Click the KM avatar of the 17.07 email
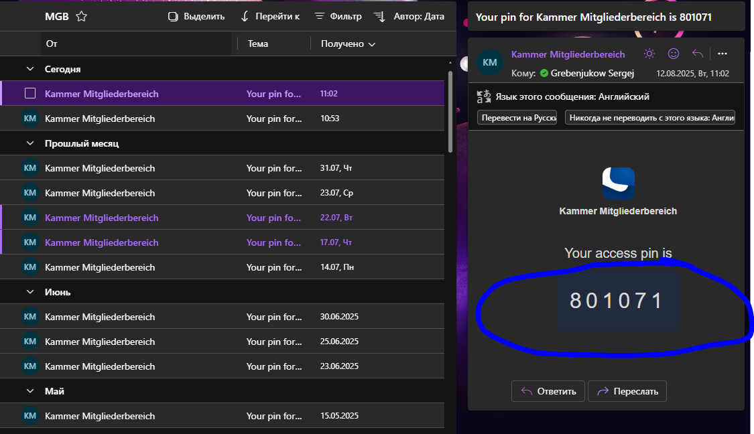The height and width of the screenshot is (434, 754). [29, 242]
